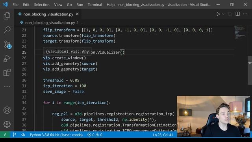Click line number 34 in gutter
This screenshot has width=252, height=142.
point(24,103)
